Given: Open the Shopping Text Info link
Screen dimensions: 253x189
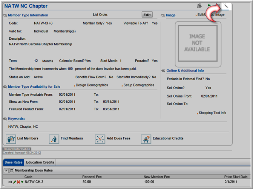Looking at the screenshot, I should (x=212, y=113).
